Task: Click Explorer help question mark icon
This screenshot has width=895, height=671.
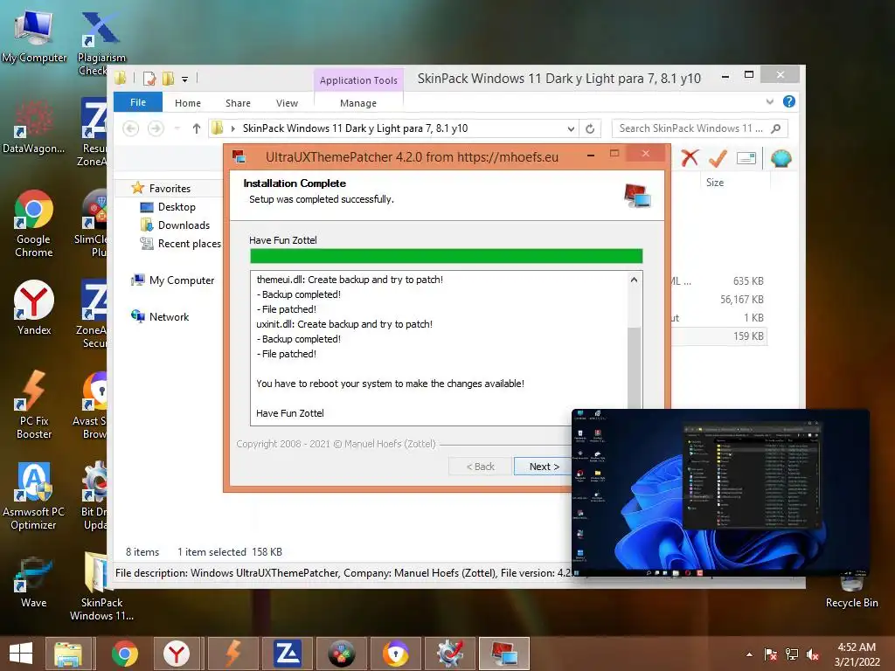Action: (789, 101)
